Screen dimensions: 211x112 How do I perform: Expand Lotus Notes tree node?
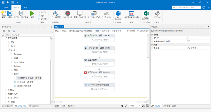(12, 62)
